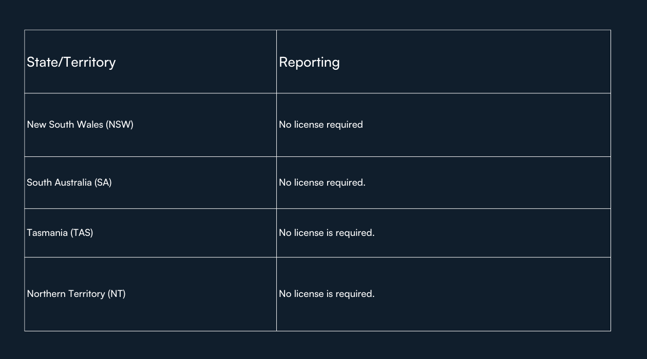Screen dimensions: 647x359
Task: Click Tasmania's 'No license is required.' text
Action: coord(327,233)
